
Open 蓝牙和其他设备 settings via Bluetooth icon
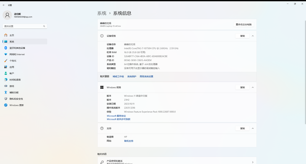(x=5, y=48)
